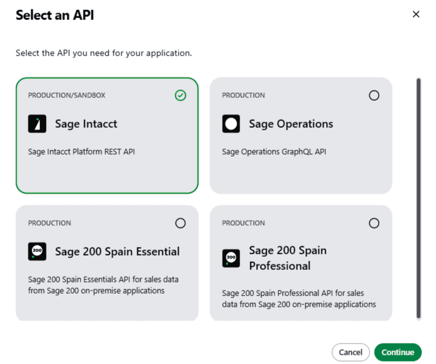Click the Sage Operations card title
Screen dimensions: 436x364
click(x=290, y=124)
